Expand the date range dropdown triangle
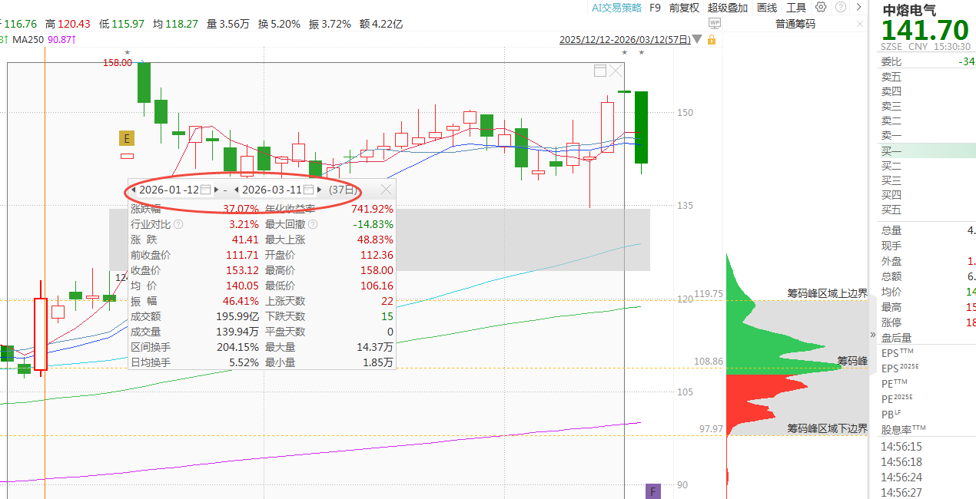Viewport: 976px width, 499px height. (x=697, y=40)
